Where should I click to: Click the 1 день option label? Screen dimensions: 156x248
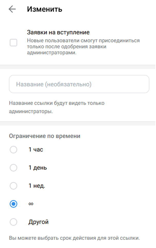pos(38,168)
